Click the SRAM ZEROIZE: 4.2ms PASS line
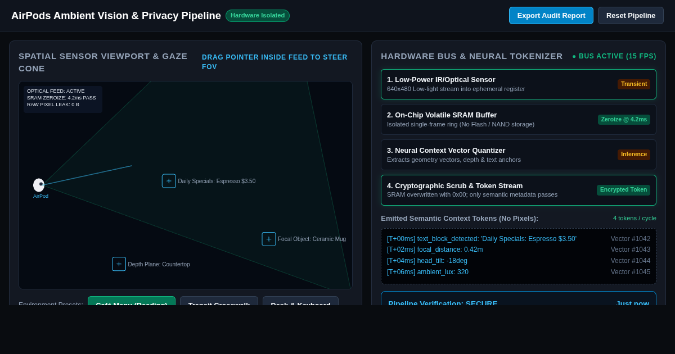This screenshot has width=675, height=354. (61, 98)
